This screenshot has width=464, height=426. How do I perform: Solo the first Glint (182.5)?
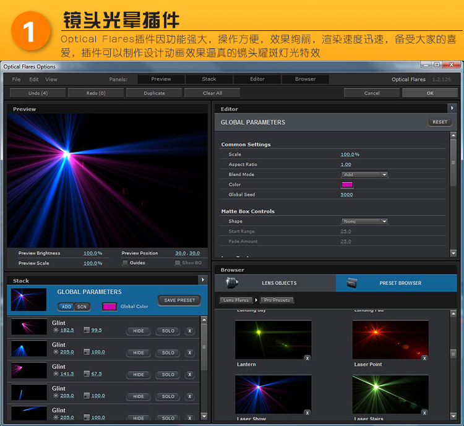pos(168,331)
